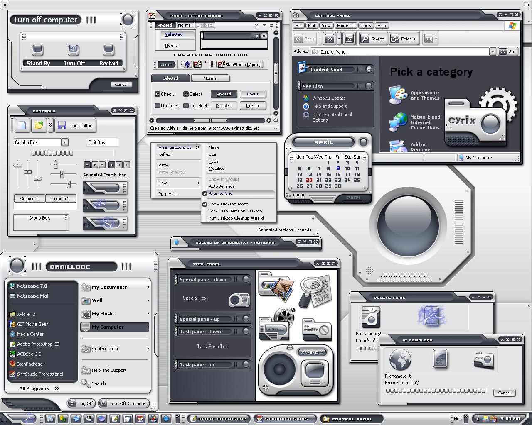This screenshot has height=425, width=532.
Task: Open Search in the Control Panel toolbar
Action: (x=373, y=39)
